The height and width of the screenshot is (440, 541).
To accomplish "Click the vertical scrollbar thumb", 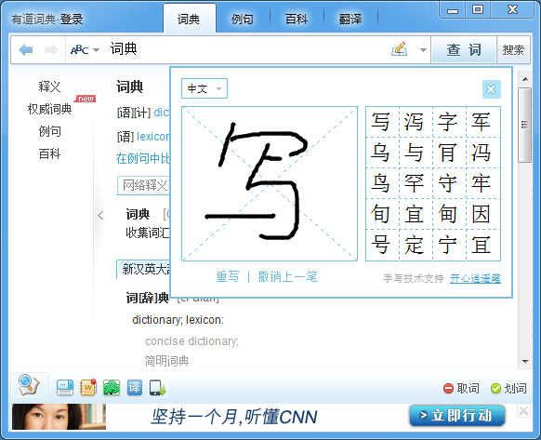I will (x=525, y=125).
